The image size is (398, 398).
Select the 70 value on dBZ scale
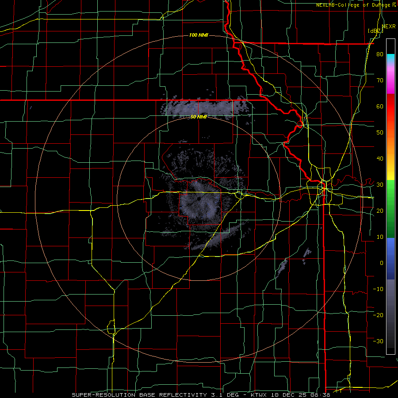click(x=380, y=80)
